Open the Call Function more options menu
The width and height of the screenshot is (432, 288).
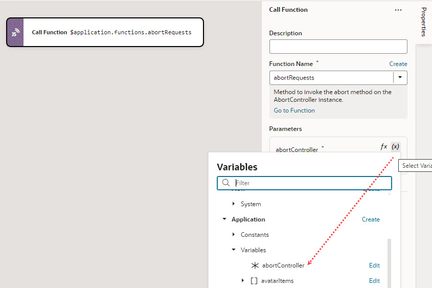coord(398,10)
